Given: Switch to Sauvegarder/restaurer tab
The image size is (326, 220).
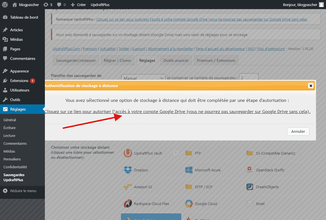Looking at the screenshot, I should point(76,60).
